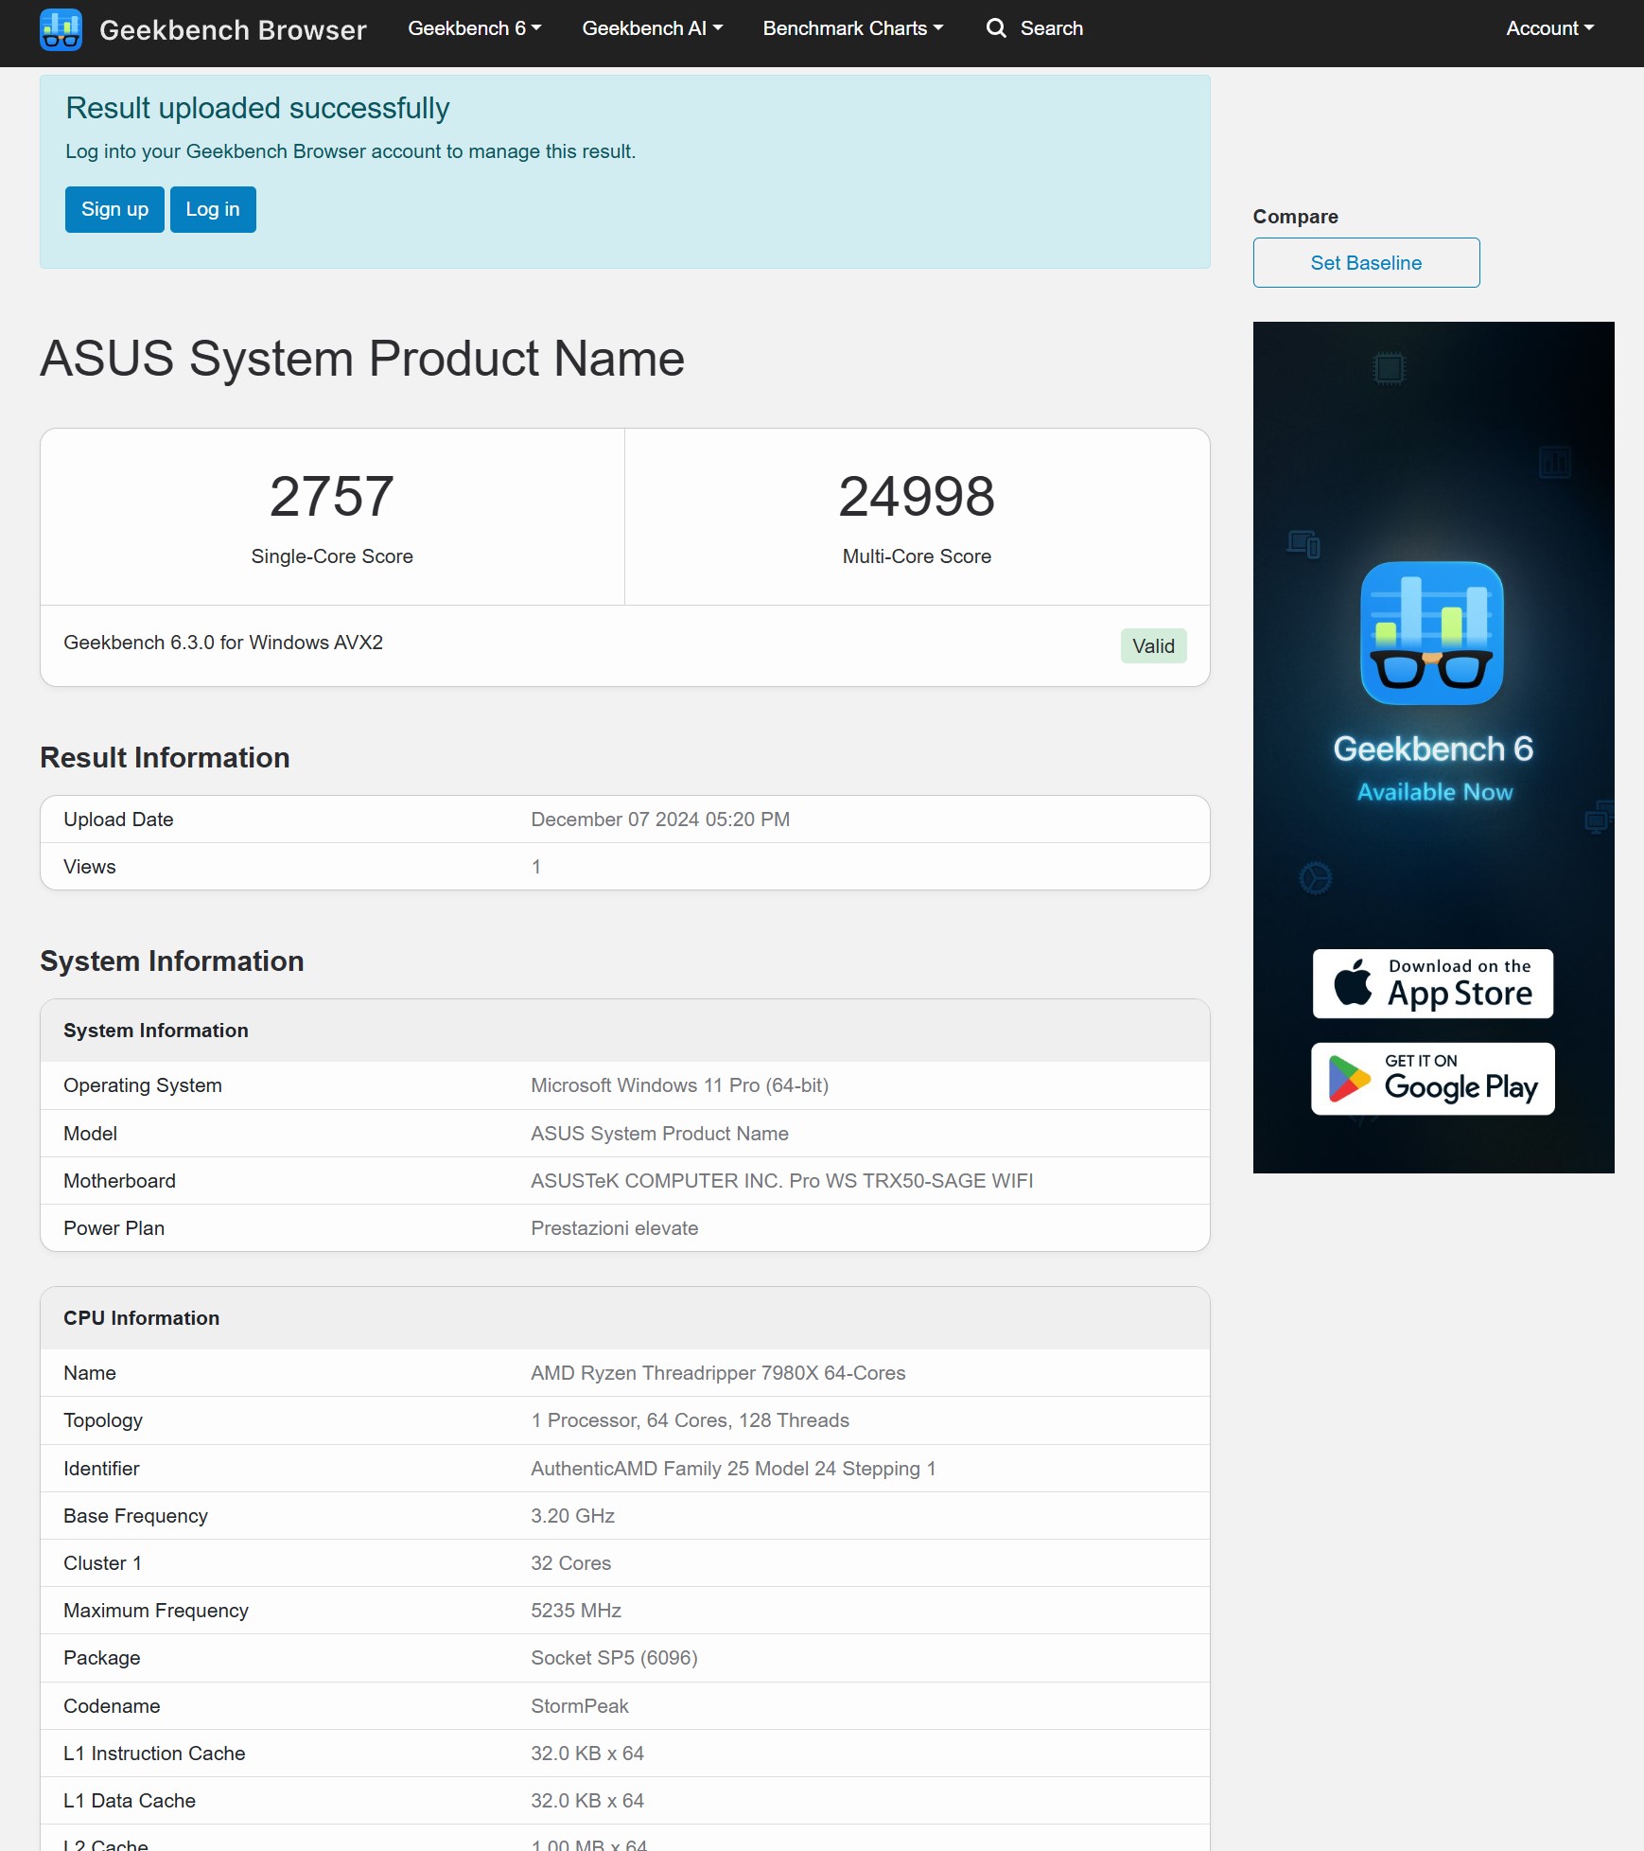Viewport: 1644px width, 1851px height.
Task: Click the Geekbench 6 app icon in ad
Action: point(1432,633)
